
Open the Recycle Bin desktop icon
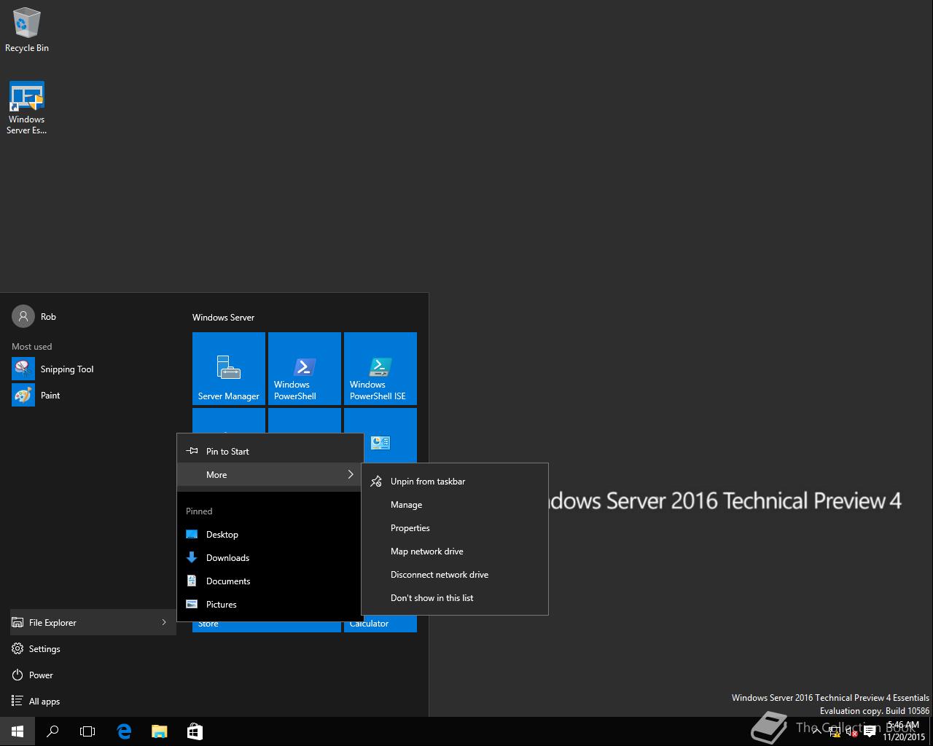27,30
